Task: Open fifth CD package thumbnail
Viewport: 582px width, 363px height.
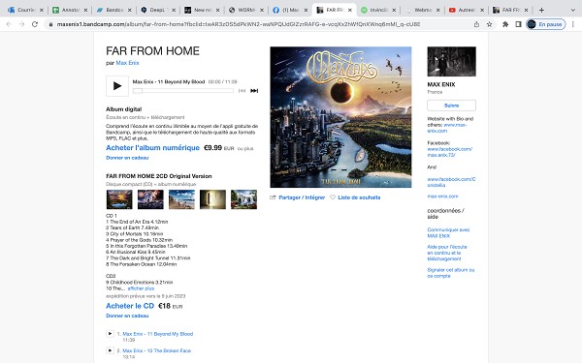Action: [x=243, y=199]
